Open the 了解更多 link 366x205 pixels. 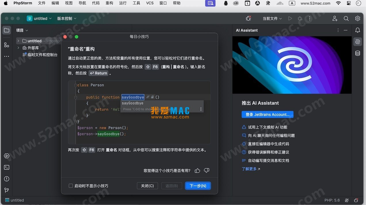251,169
